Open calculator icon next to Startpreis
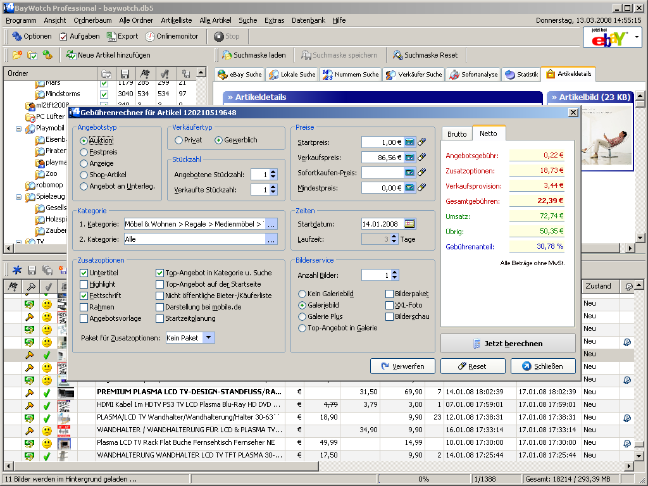648x486 pixels. click(409, 142)
